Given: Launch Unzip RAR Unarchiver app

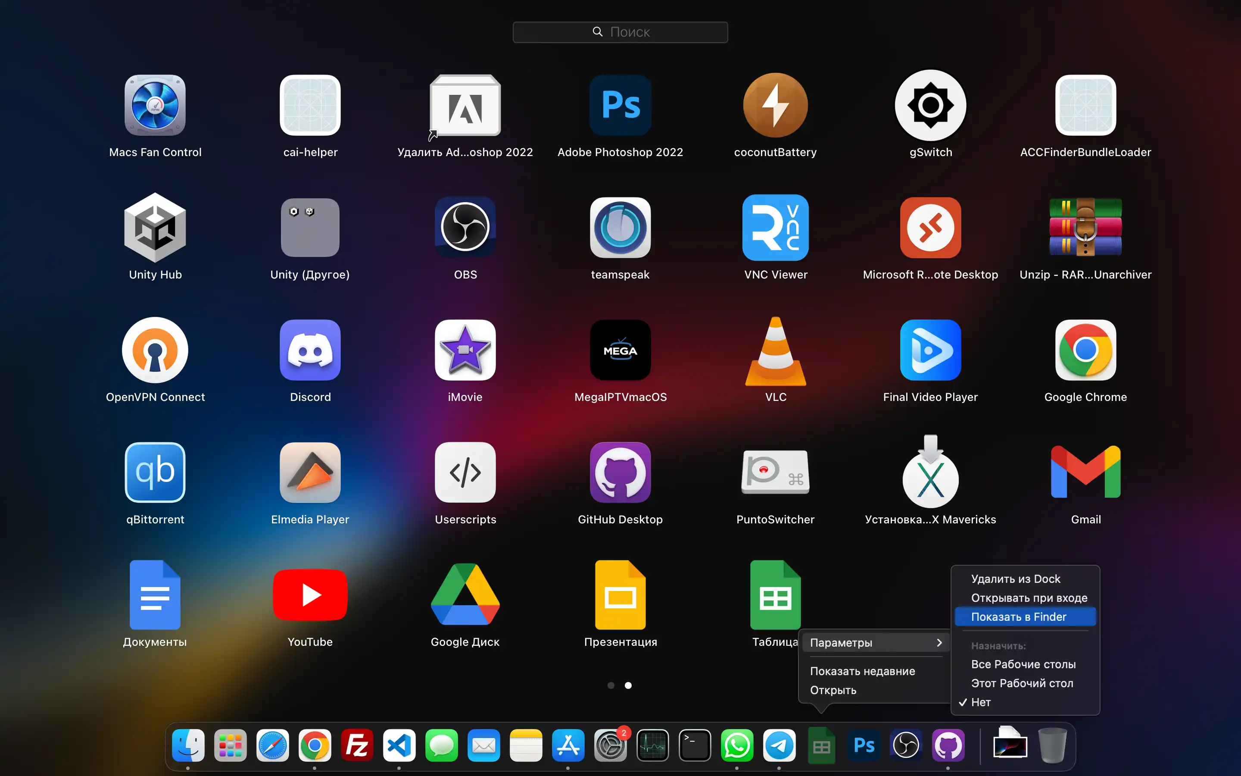Looking at the screenshot, I should pyautogui.click(x=1085, y=227).
